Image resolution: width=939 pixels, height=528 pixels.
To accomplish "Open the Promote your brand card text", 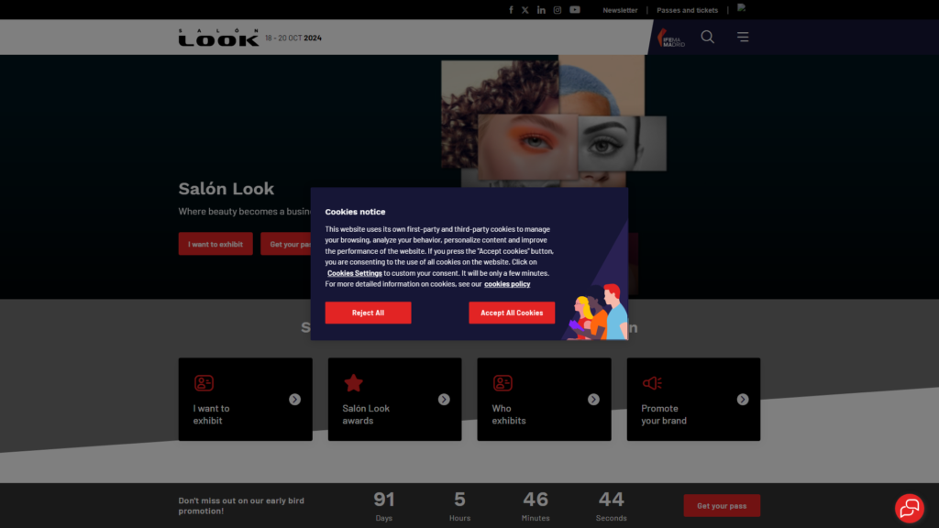I will pos(664,414).
